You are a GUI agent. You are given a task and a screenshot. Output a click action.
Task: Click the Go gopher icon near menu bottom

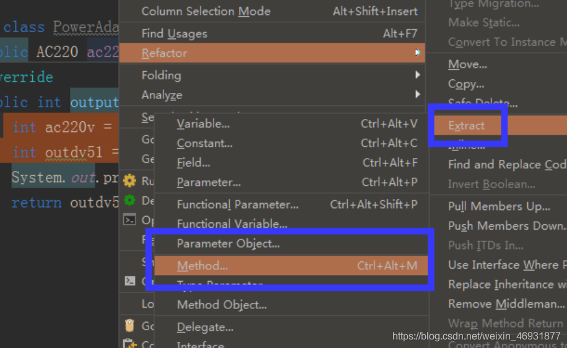(129, 325)
